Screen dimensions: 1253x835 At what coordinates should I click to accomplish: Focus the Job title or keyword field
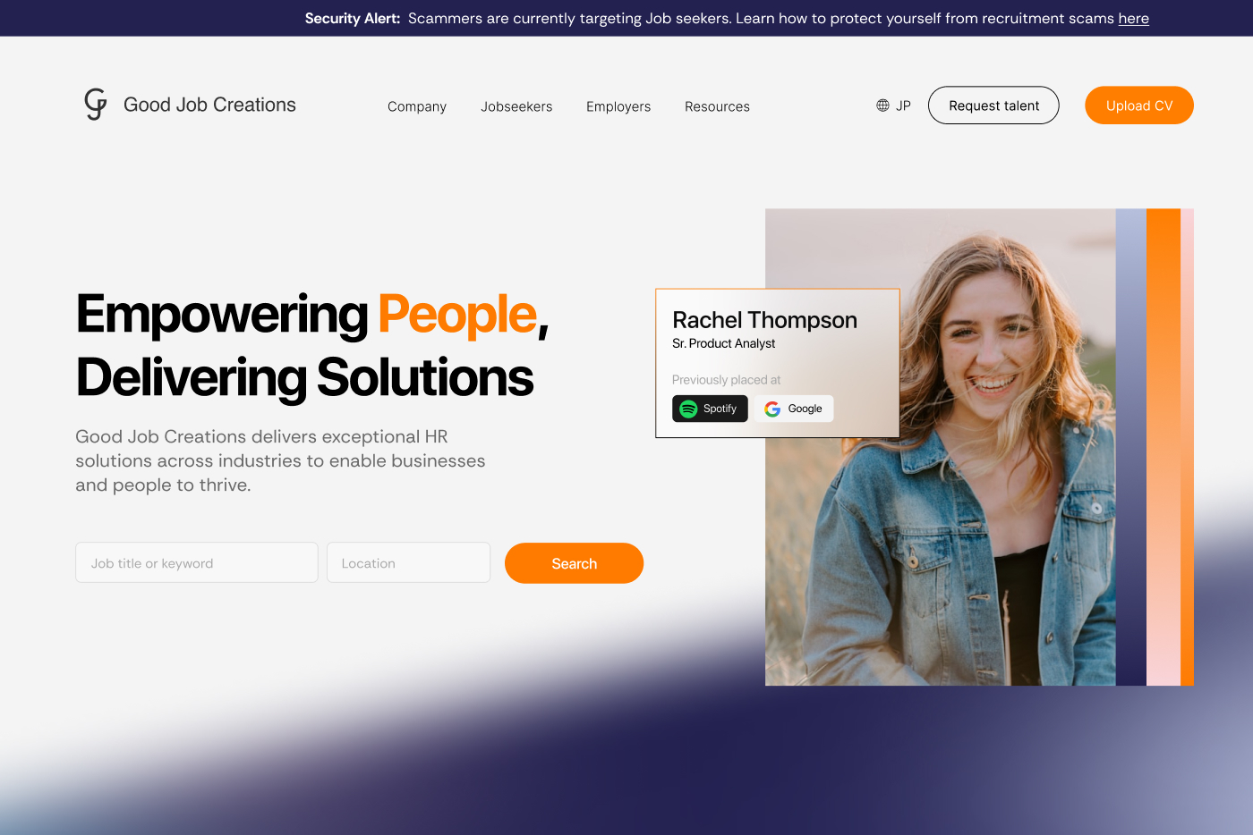coord(197,563)
